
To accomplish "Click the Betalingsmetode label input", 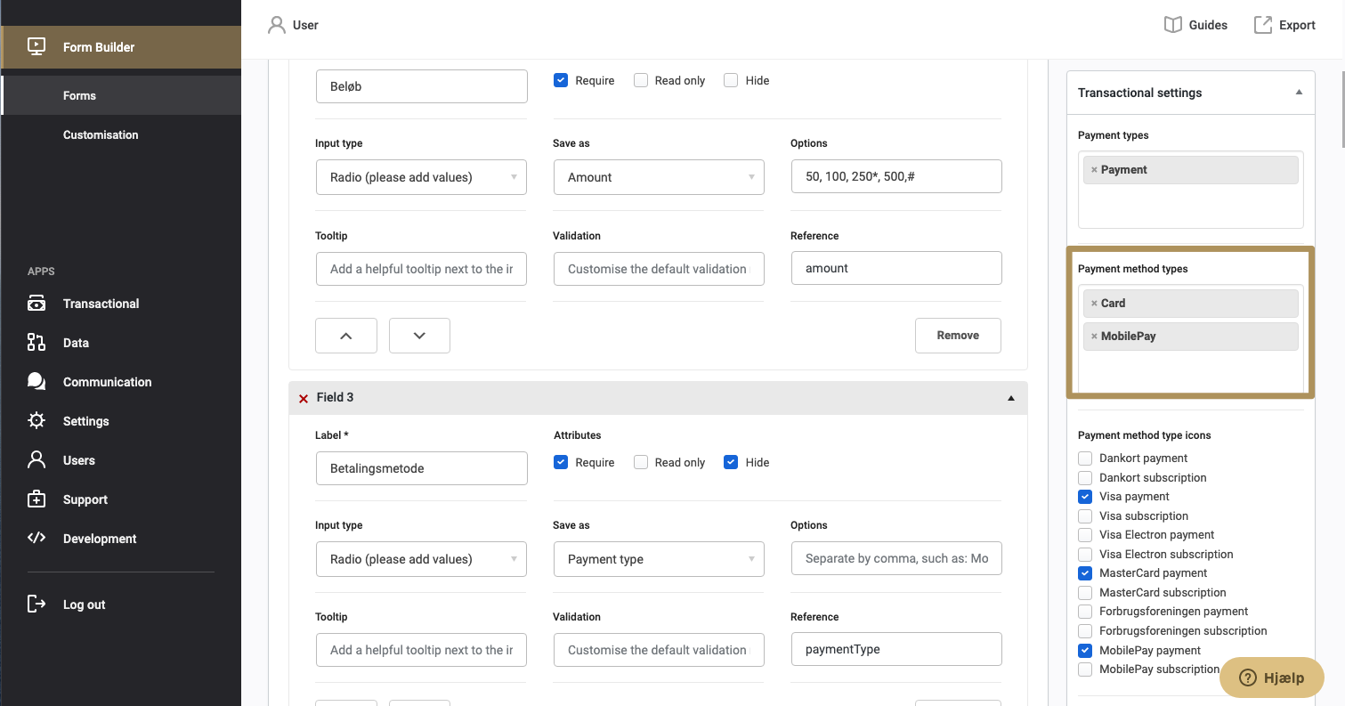I will [x=421, y=468].
